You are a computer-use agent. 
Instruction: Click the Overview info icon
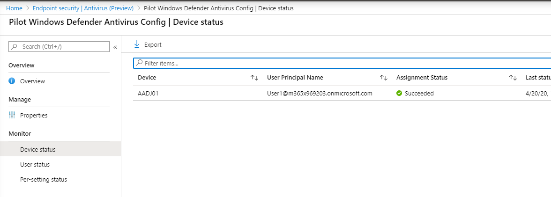tap(12, 81)
